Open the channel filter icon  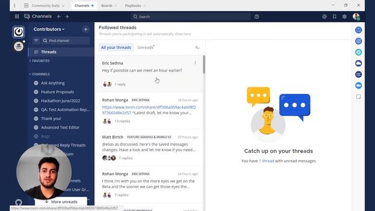tap(36, 40)
